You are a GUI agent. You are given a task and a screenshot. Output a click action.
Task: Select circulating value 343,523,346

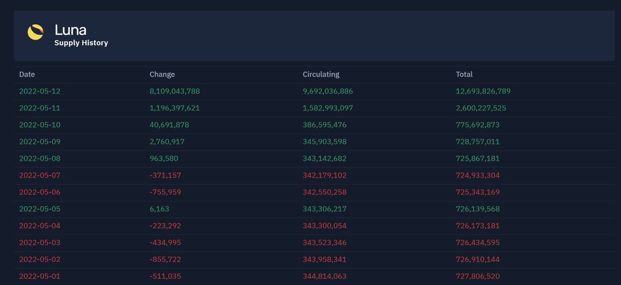pyautogui.click(x=325, y=243)
